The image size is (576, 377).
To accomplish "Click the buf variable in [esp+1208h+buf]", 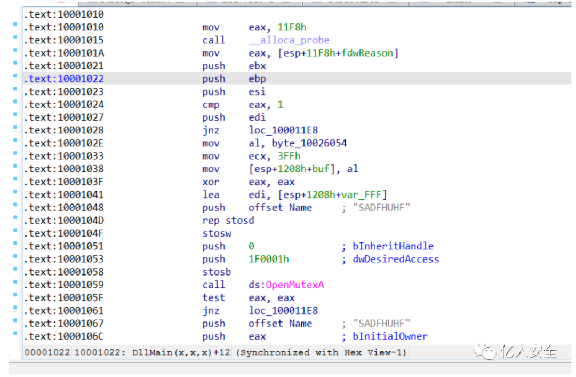I will pos(321,169).
